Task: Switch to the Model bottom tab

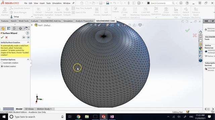Action: tap(19, 109)
